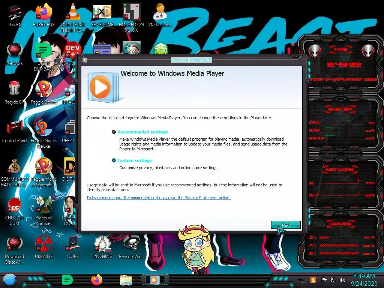The height and width of the screenshot is (288, 384).
Task: Click Windows Media Player title bar icon
Action: click(85, 60)
